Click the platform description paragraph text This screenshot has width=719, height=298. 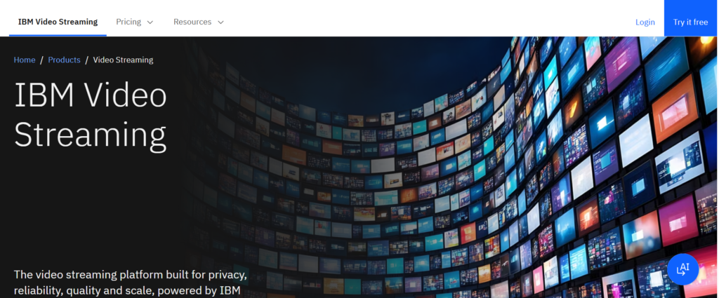pyautogui.click(x=131, y=282)
